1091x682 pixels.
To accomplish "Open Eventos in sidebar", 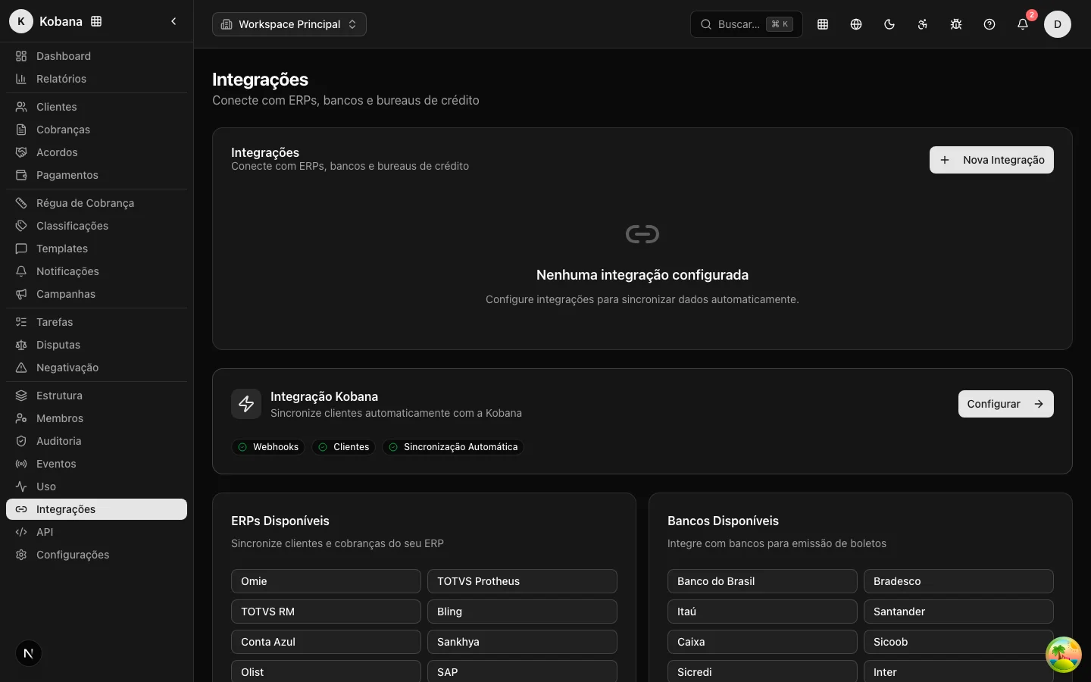I will [x=96, y=464].
